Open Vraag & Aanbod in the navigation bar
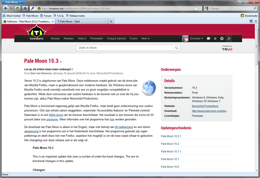Screen dimensions: 260x178 click(116, 39)
